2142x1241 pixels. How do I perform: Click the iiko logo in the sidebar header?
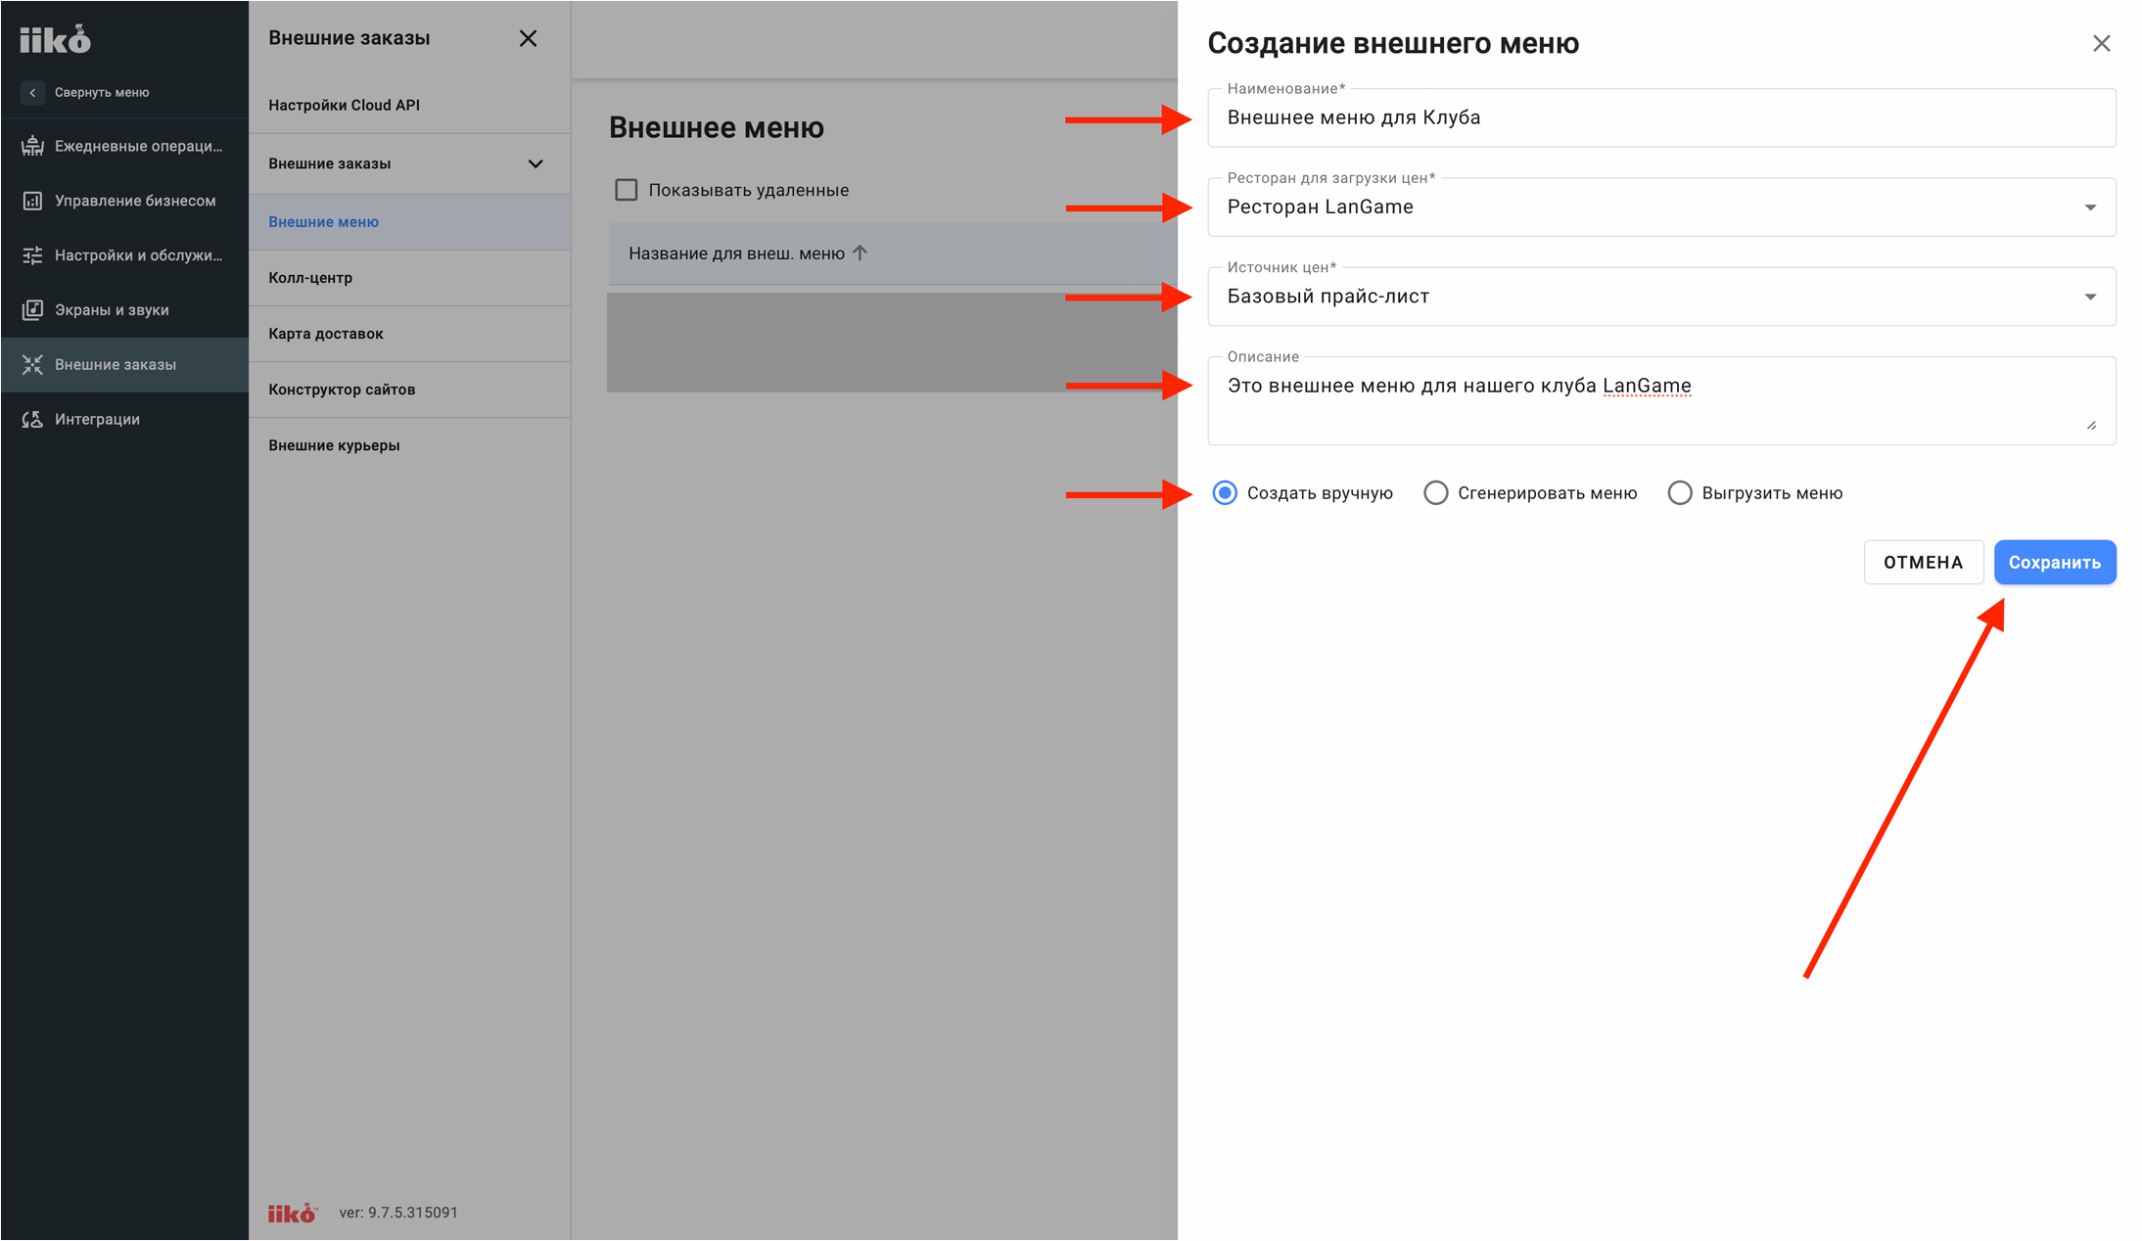click(x=55, y=39)
